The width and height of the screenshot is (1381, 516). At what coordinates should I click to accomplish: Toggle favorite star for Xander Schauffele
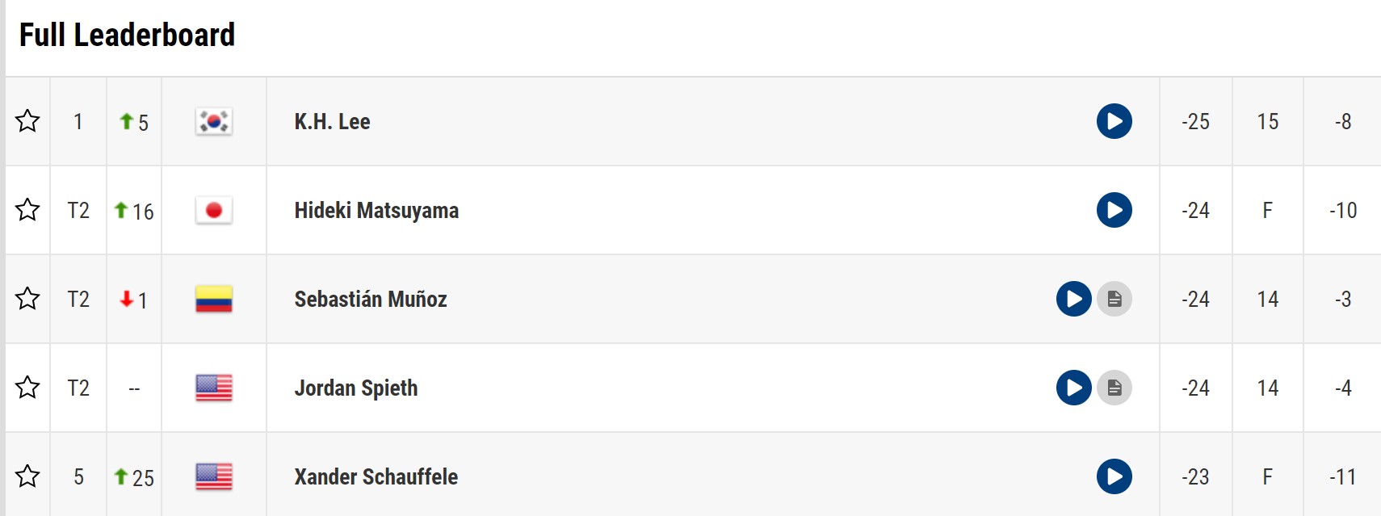pyautogui.click(x=27, y=476)
